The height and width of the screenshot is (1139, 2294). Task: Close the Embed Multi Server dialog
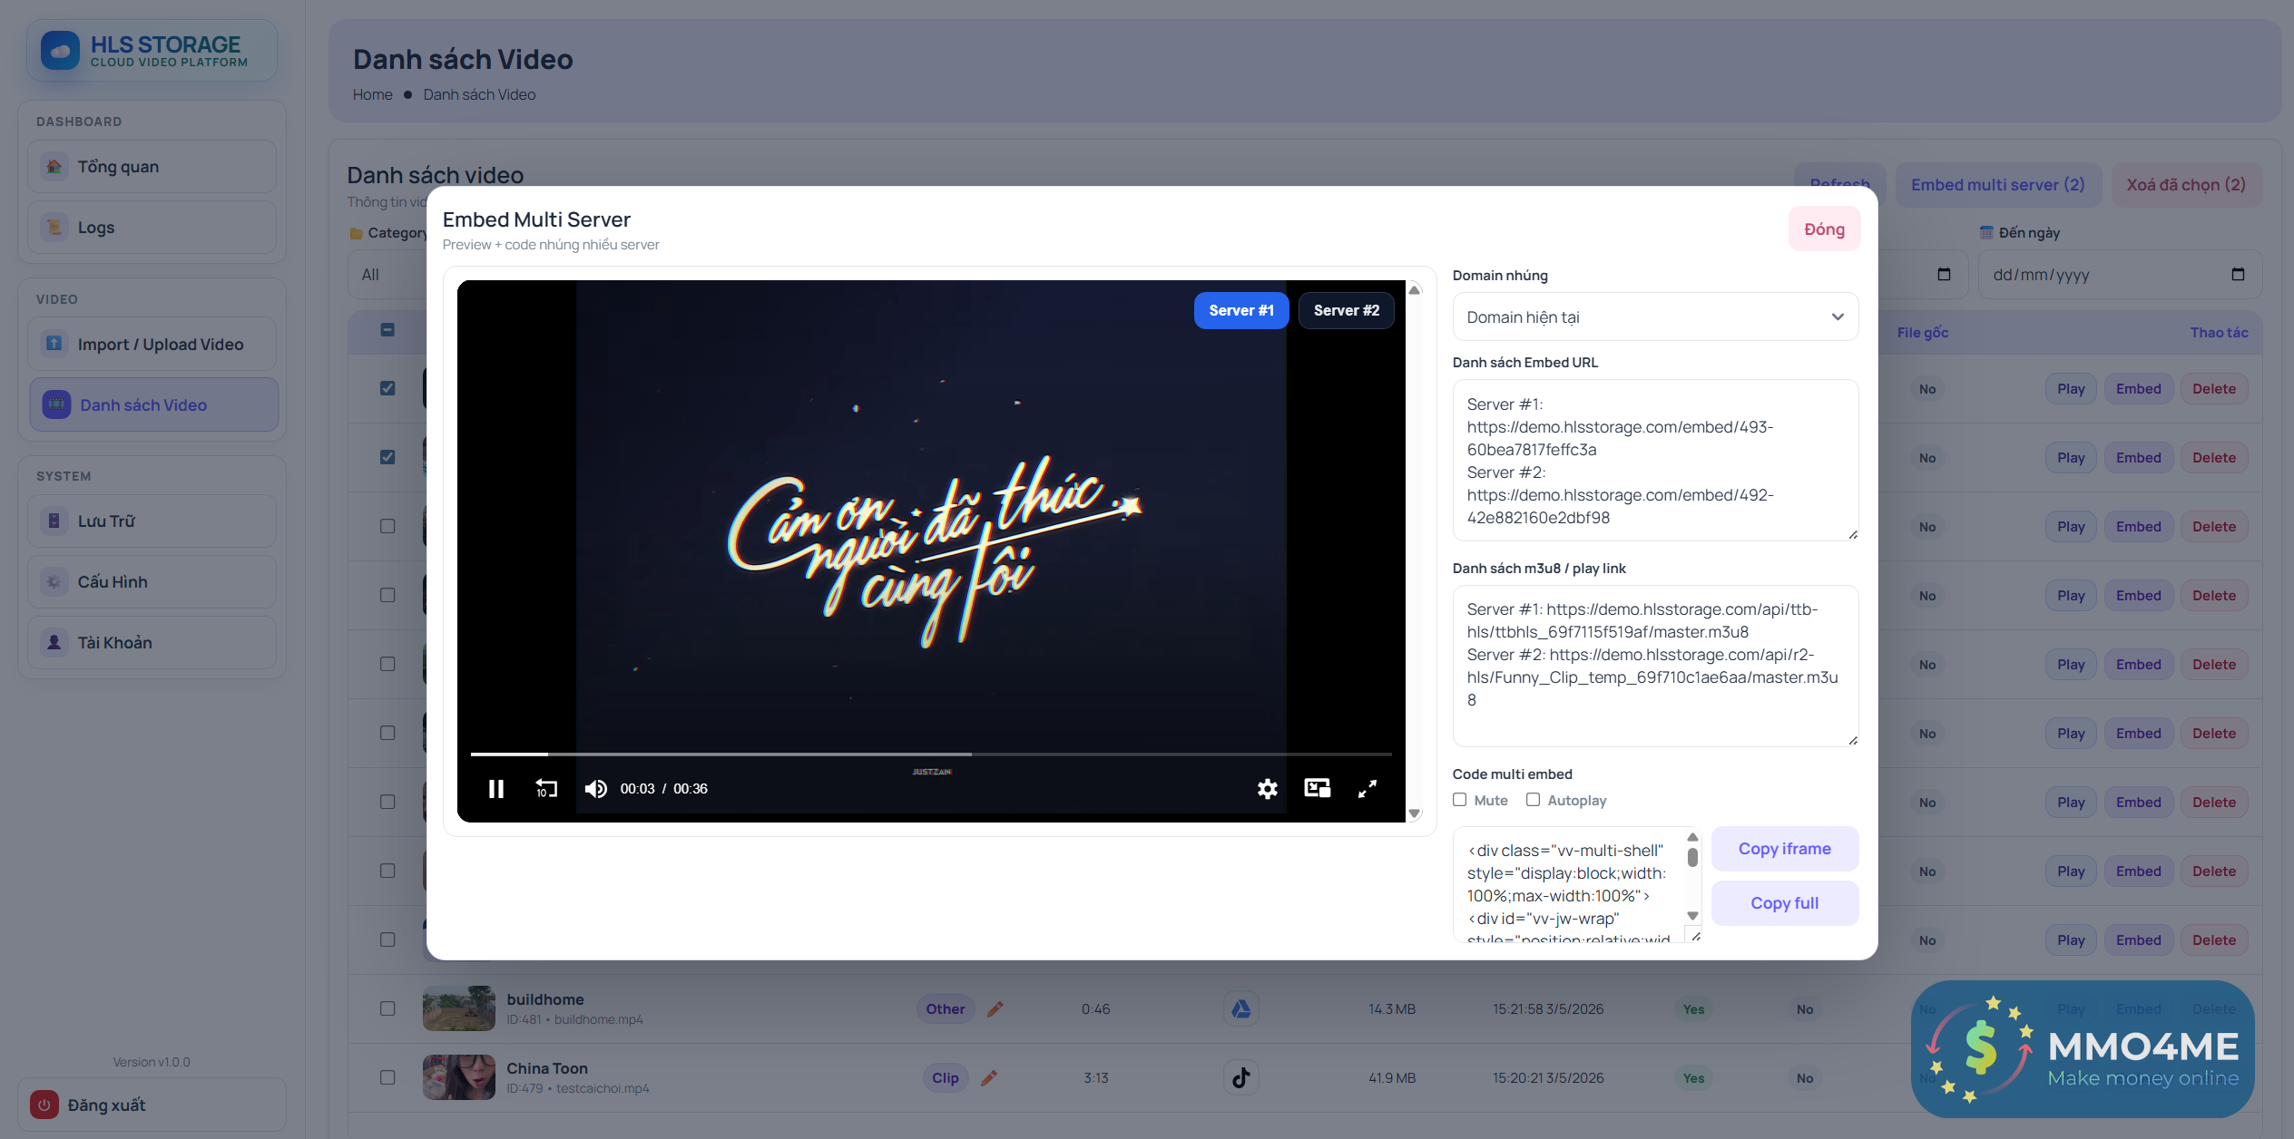[1824, 229]
